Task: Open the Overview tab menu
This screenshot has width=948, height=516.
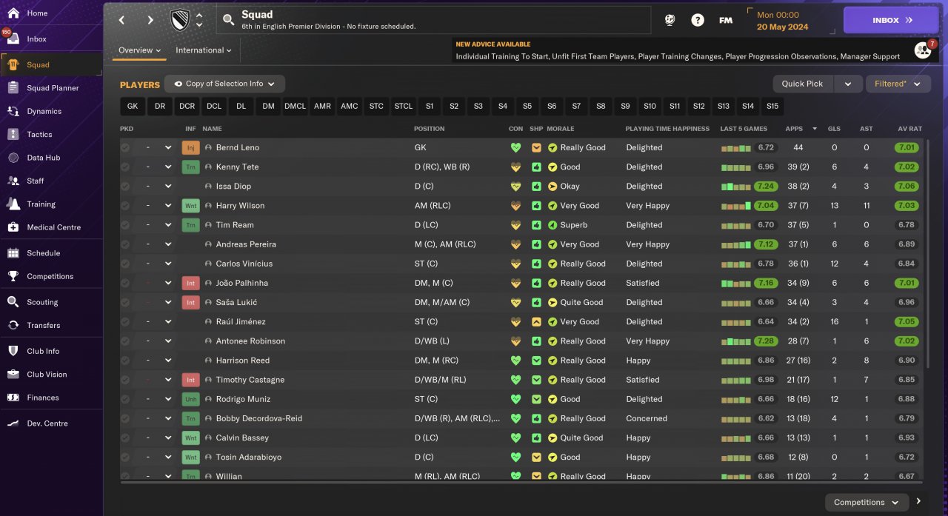Action: tap(140, 50)
